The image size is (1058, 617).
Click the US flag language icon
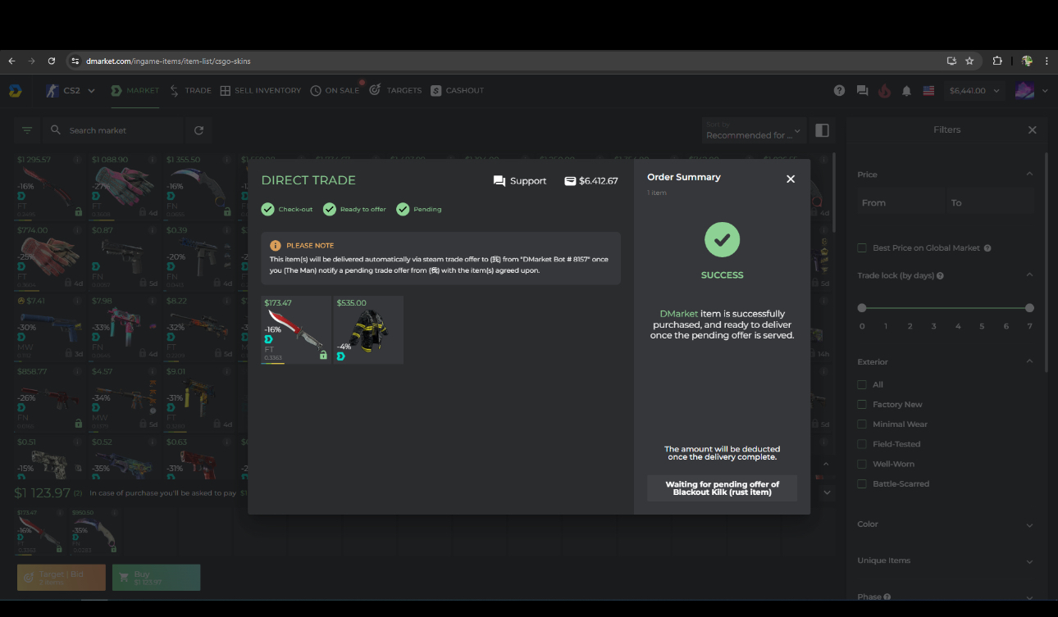click(x=928, y=90)
